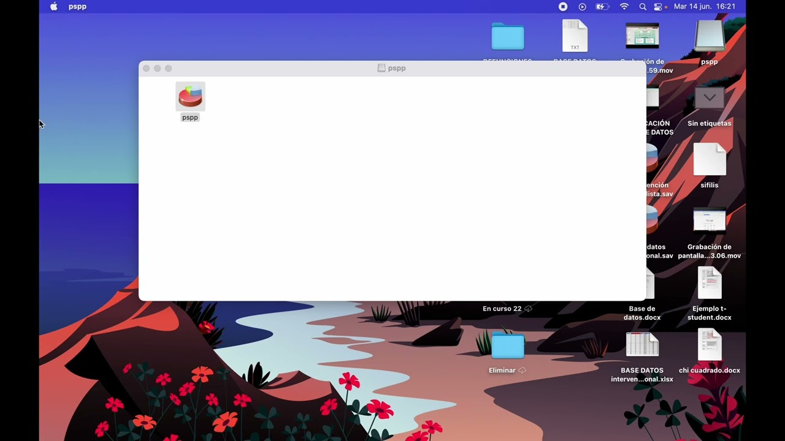Open Control Center

click(659, 7)
